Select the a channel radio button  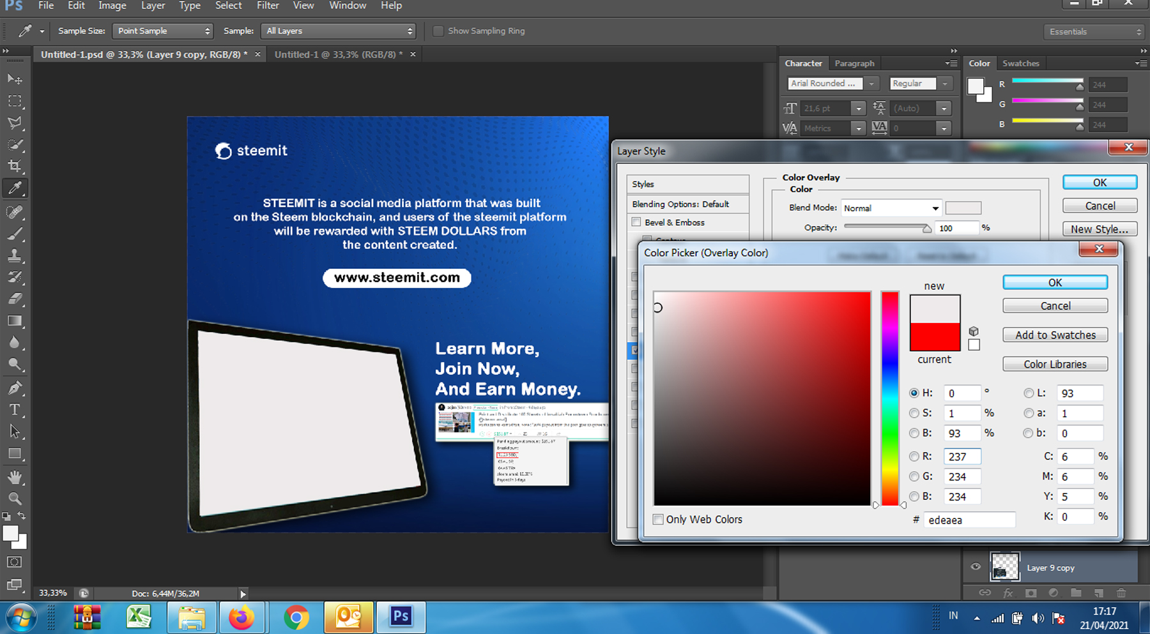pyautogui.click(x=1029, y=413)
